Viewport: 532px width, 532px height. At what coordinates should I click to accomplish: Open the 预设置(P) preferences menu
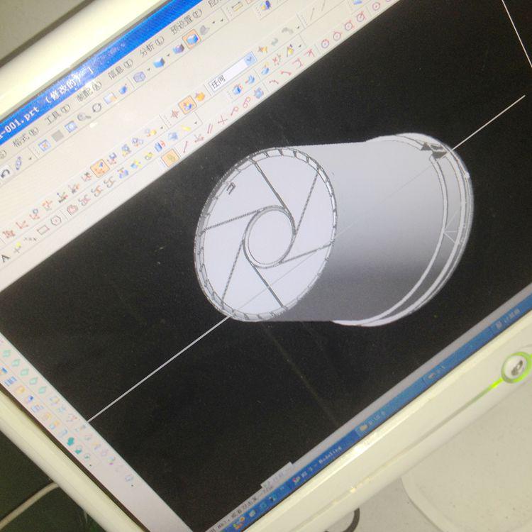click(186, 21)
